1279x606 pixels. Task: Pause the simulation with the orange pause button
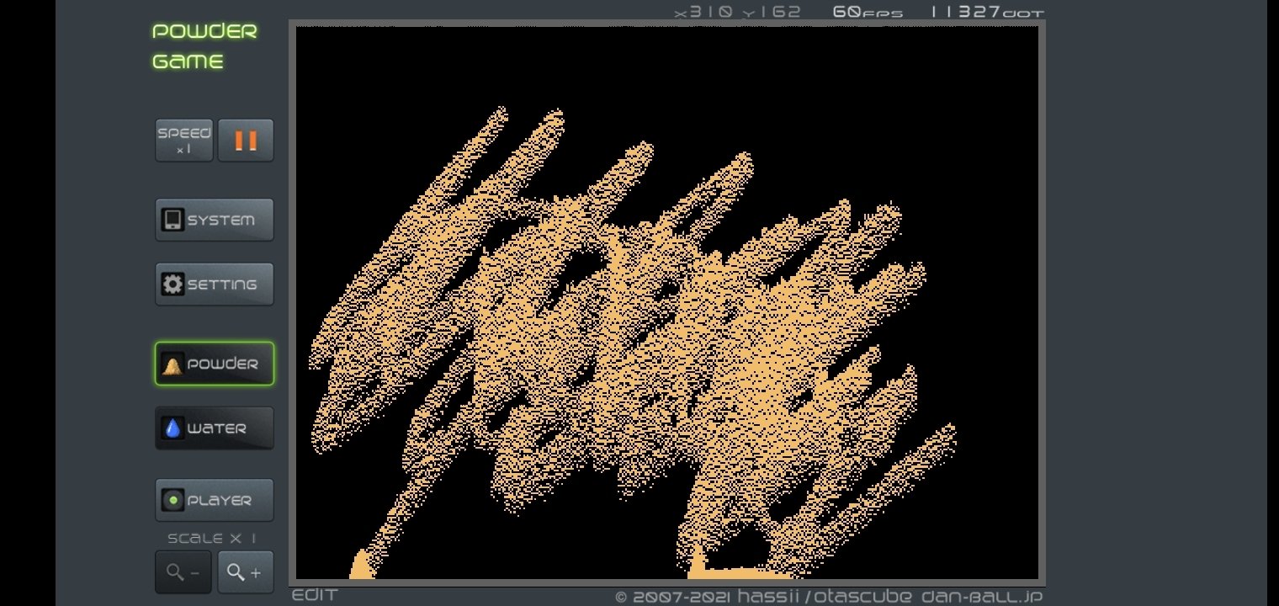(246, 141)
